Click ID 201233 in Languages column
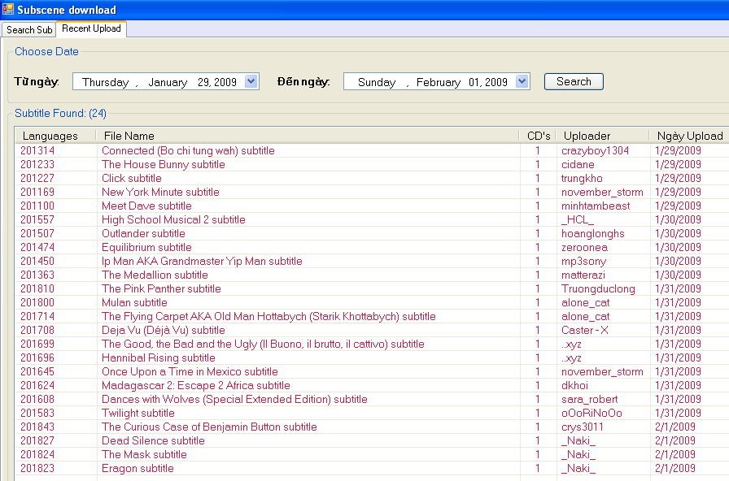729x481 pixels. pos(37,165)
